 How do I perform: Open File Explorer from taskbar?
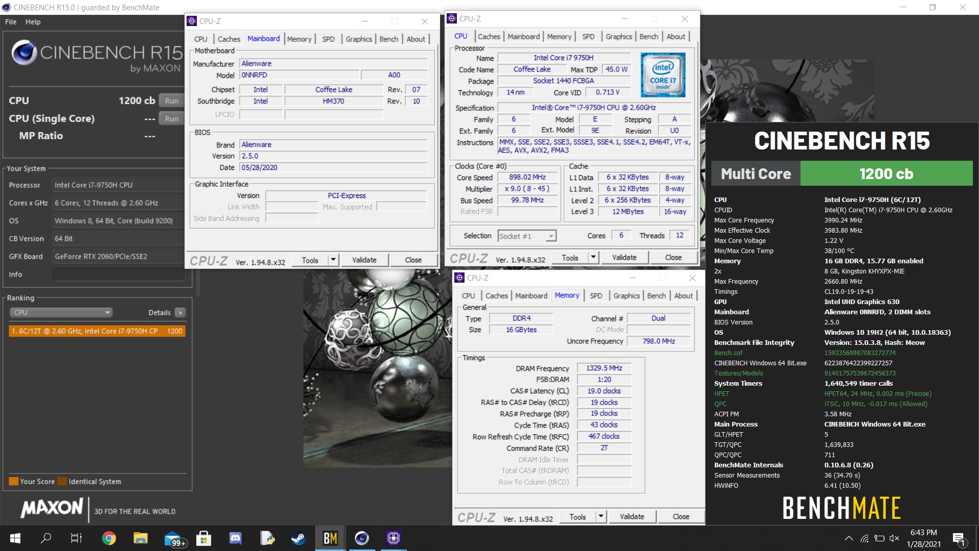click(x=140, y=538)
